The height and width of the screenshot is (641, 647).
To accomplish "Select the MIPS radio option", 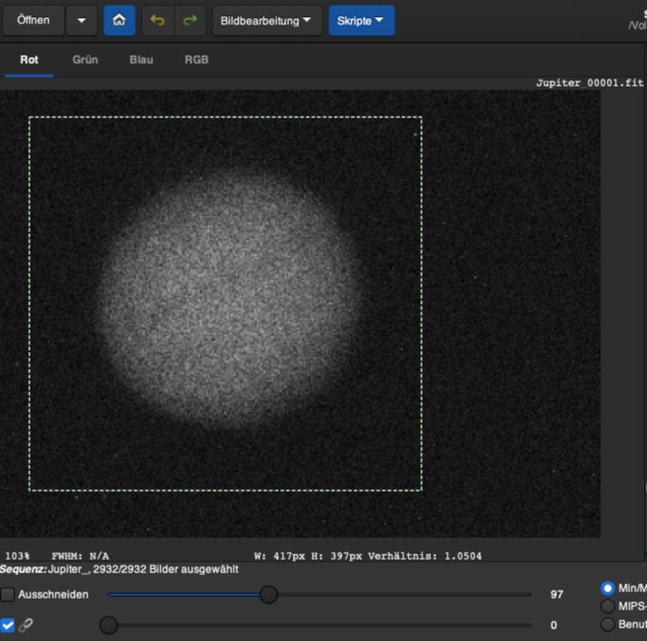I will 607,607.
